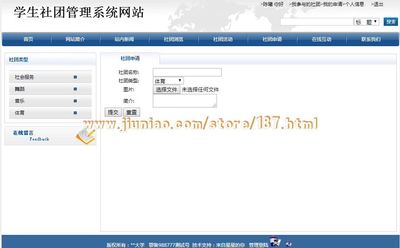Click the arrow icon beside 舞蹈

pos(75,89)
